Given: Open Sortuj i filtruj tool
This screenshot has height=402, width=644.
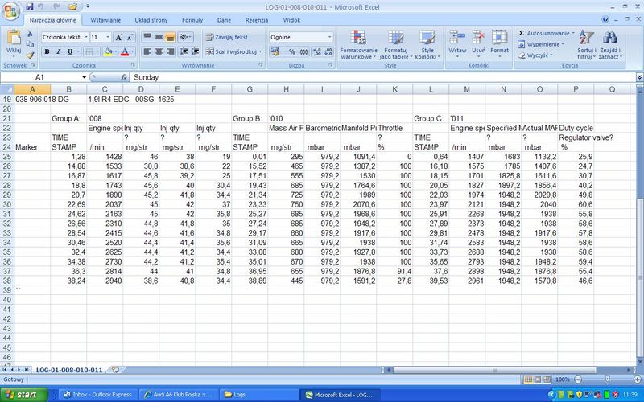Looking at the screenshot, I should click(x=585, y=43).
